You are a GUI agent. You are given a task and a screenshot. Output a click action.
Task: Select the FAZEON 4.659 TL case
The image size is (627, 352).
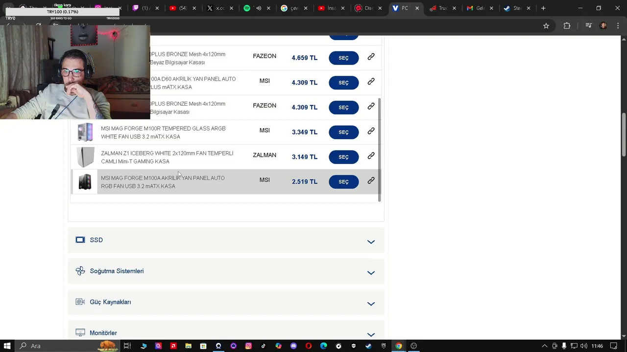[x=343, y=58]
